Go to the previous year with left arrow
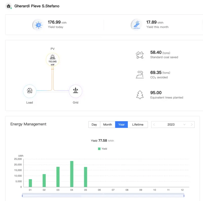 coord(154,125)
